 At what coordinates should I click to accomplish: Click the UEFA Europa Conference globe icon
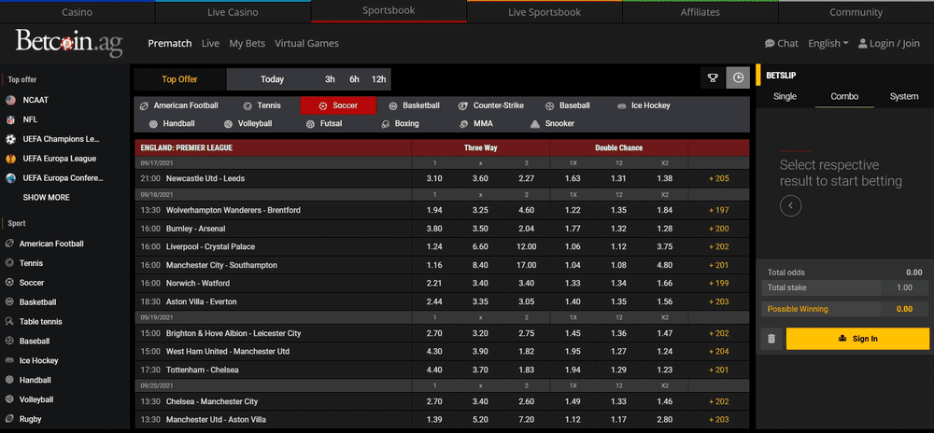point(10,178)
